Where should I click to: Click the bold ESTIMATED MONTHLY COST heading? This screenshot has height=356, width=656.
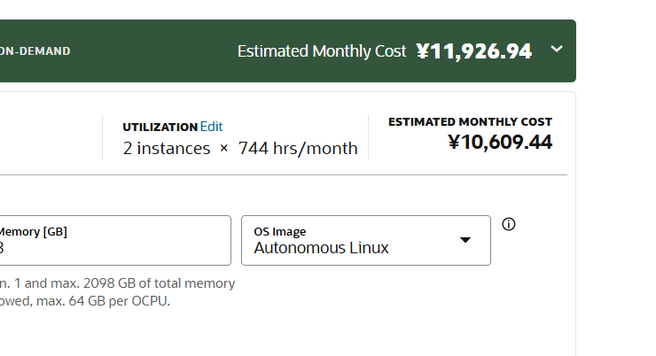pos(470,121)
